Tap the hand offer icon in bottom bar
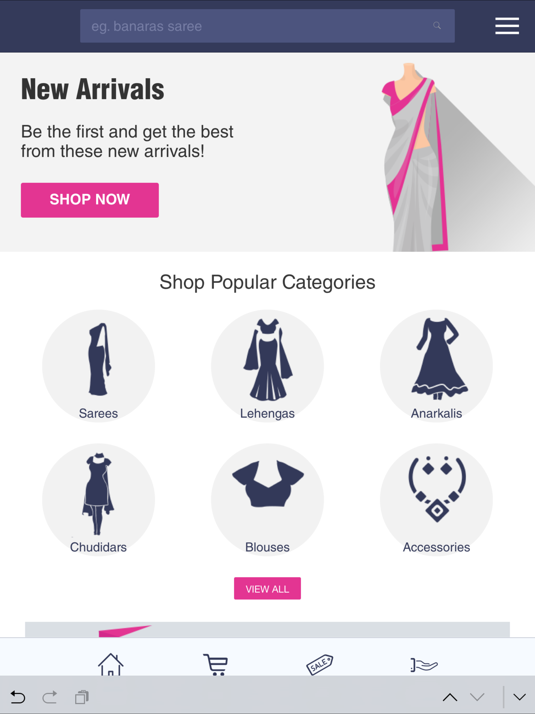 coord(424,665)
